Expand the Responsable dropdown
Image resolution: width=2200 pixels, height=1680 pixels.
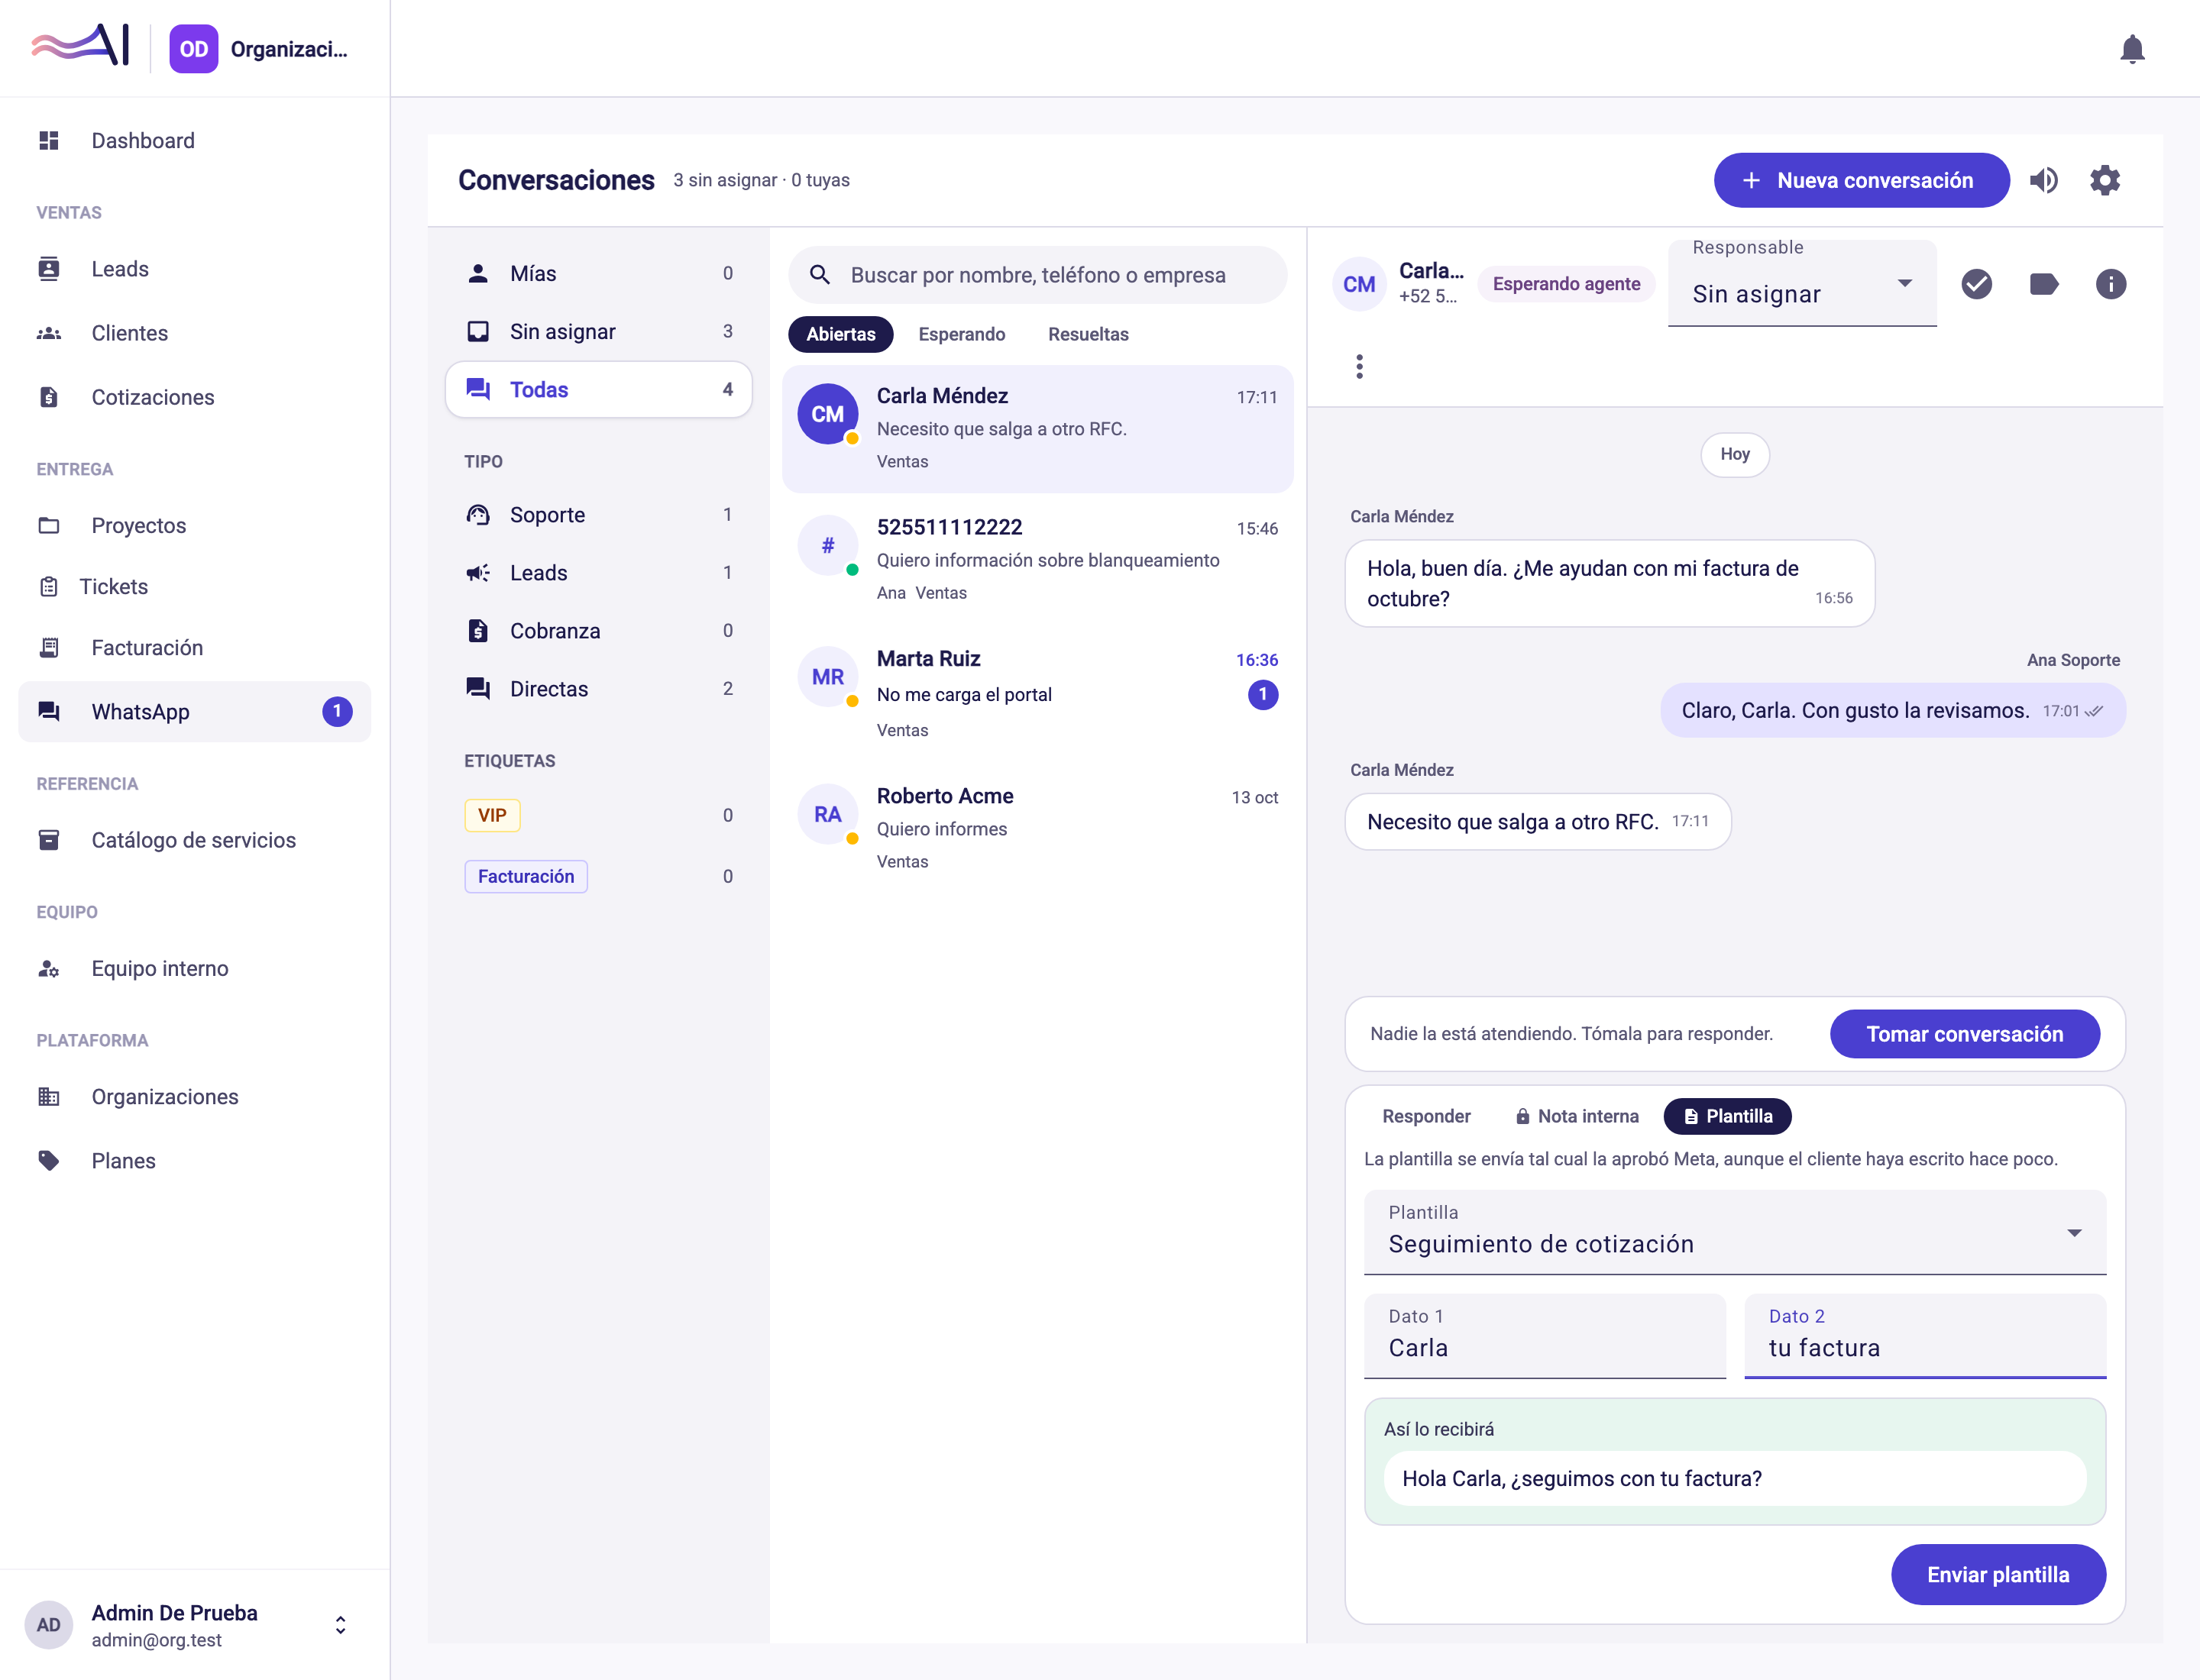tap(1802, 284)
